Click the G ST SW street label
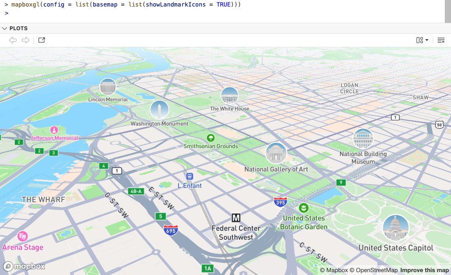Image resolution: width=451 pixels, height=275 pixels. coord(117,205)
